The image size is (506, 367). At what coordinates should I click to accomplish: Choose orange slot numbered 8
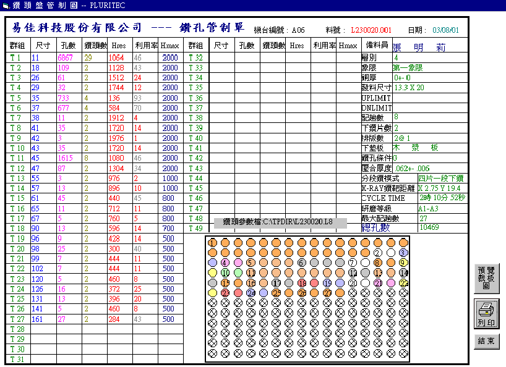[x=378, y=263]
